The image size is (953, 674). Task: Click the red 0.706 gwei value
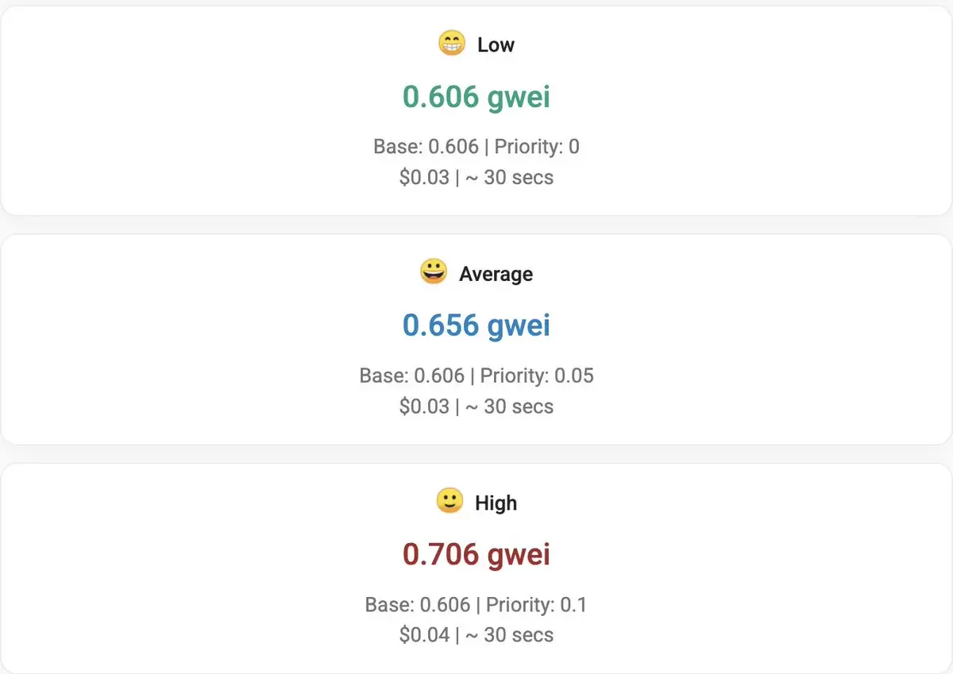click(476, 555)
